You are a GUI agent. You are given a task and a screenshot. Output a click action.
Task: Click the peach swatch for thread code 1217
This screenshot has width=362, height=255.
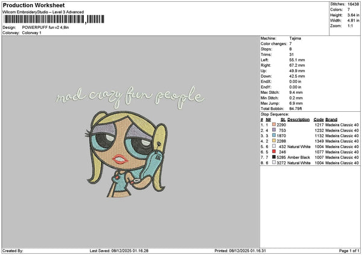click(274, 124)
